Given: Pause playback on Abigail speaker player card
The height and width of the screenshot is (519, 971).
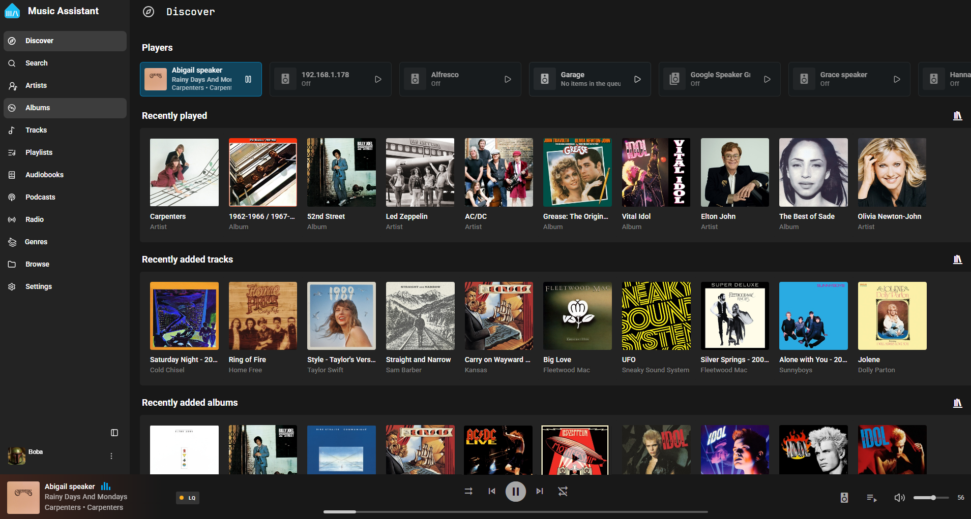Looking at the screenshot, I should click(248, 79).
